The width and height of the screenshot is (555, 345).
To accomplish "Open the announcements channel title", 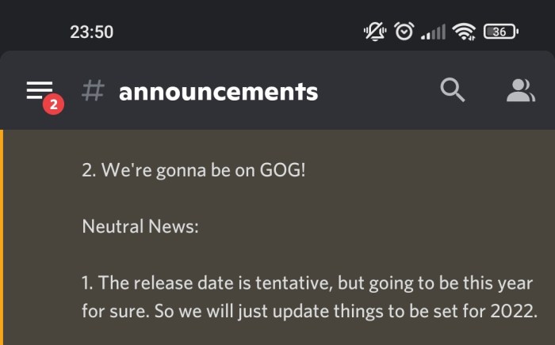I will (x=218, y=92).
